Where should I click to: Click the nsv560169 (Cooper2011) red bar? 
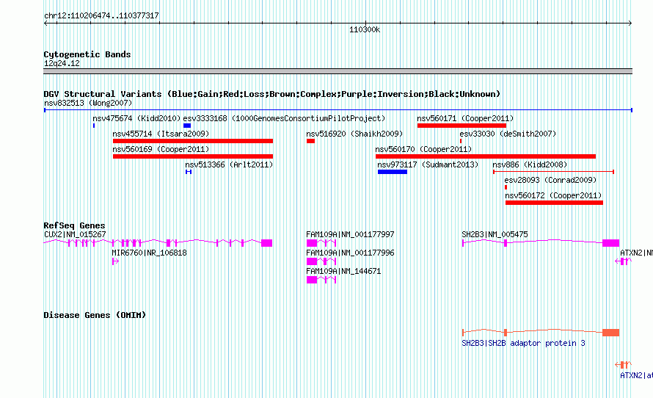193,156
